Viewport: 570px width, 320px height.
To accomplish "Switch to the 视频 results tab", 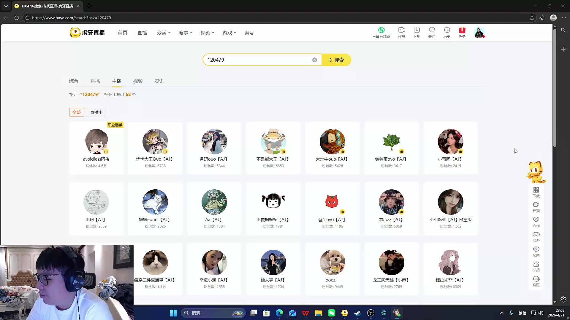I will click(x=138, y=81).
